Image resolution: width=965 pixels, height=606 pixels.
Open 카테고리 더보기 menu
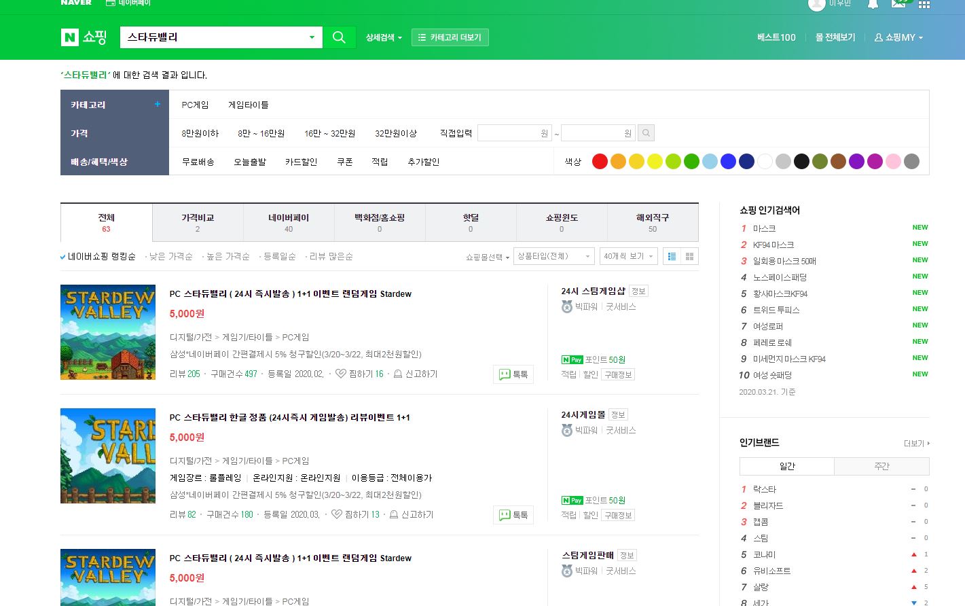click(450, 37)
